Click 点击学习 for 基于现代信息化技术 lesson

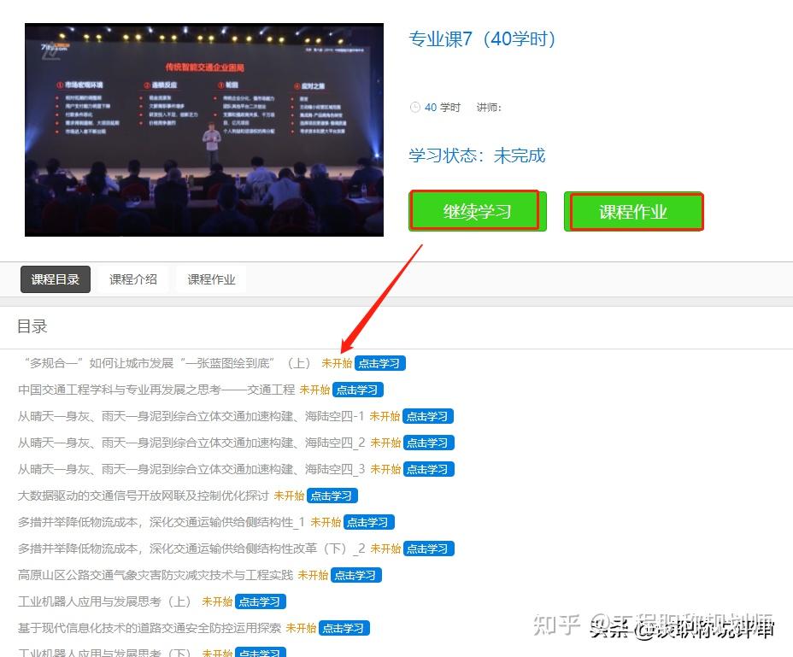click(x=344, y=628)
